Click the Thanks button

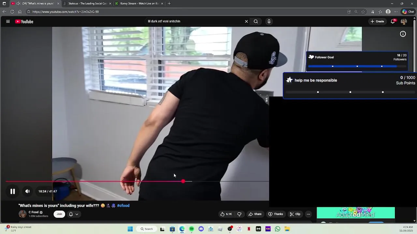pyautogui.click(x=275, y=214)
